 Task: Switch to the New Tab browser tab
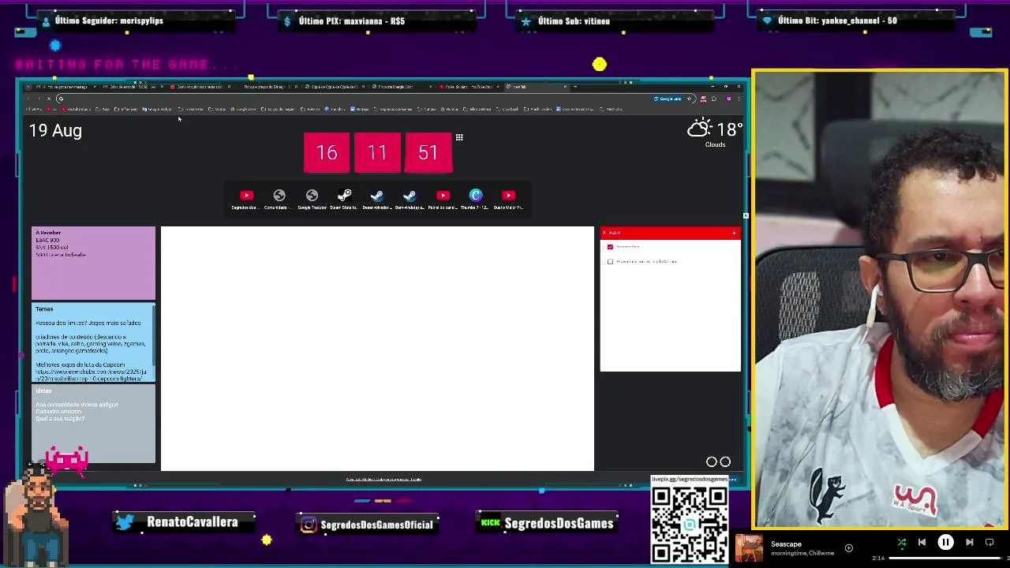click(537, 87)
